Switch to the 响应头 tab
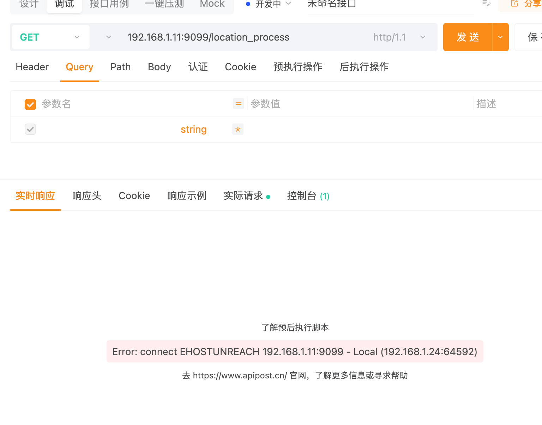Screen dimensions: 542x425 (x=87, y=196)
